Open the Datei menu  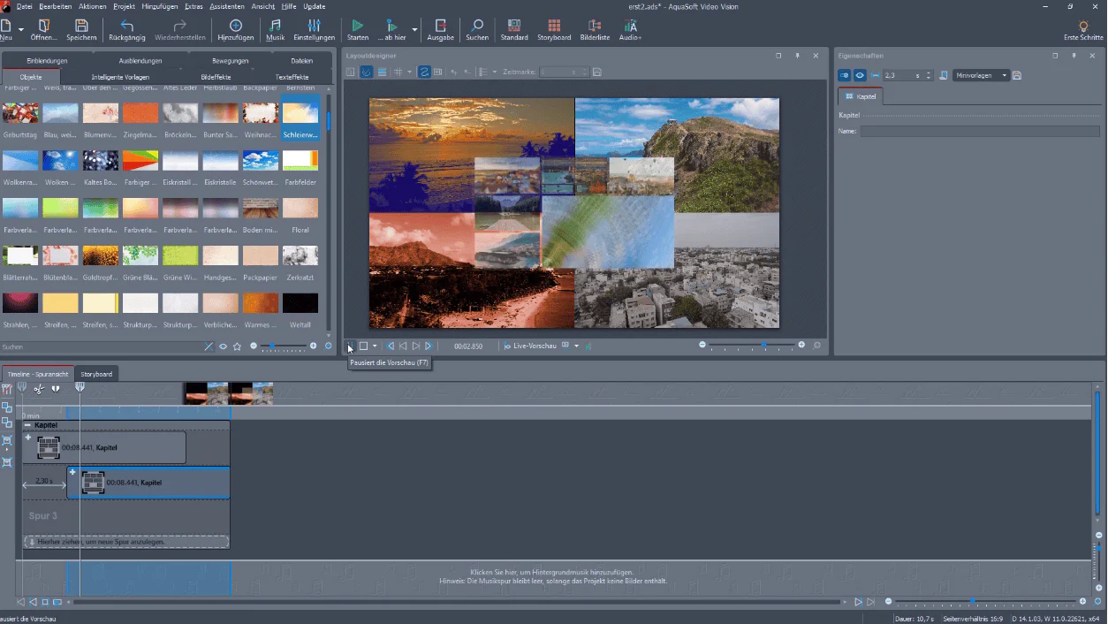coord(24,6)
